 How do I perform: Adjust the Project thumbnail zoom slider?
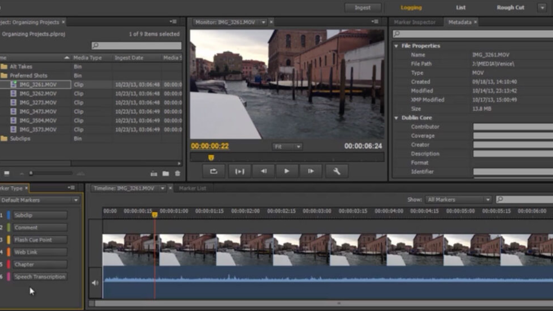coord(31,174)
